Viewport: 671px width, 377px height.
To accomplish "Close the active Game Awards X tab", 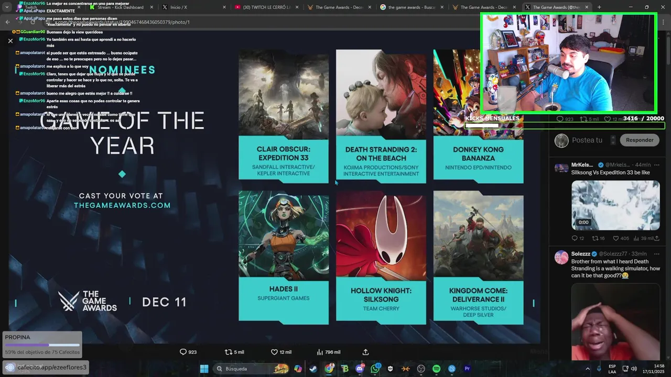I will tap(587, 7).
